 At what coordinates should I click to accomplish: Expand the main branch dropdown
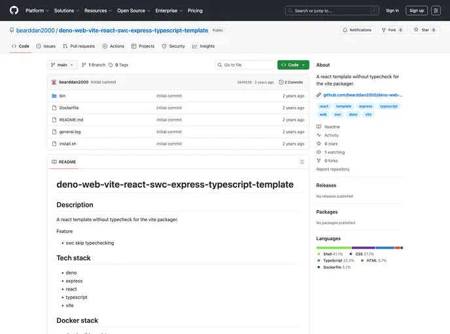click(x=62, y=65)
